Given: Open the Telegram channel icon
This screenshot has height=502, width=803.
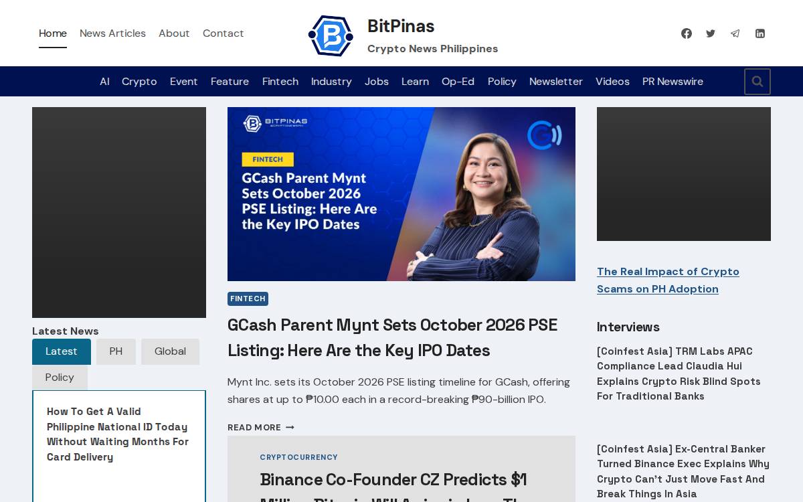Looking at the screenshot, I should point(735,33).
